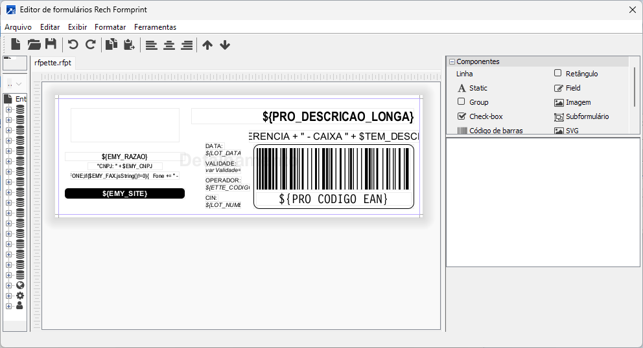Click the ${PRO_DESCRICAO_LONGA} field on the form
The image size is (643, 348).
(337, 116)
